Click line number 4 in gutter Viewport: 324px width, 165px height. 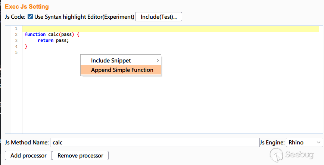click(x=16, y=46)
